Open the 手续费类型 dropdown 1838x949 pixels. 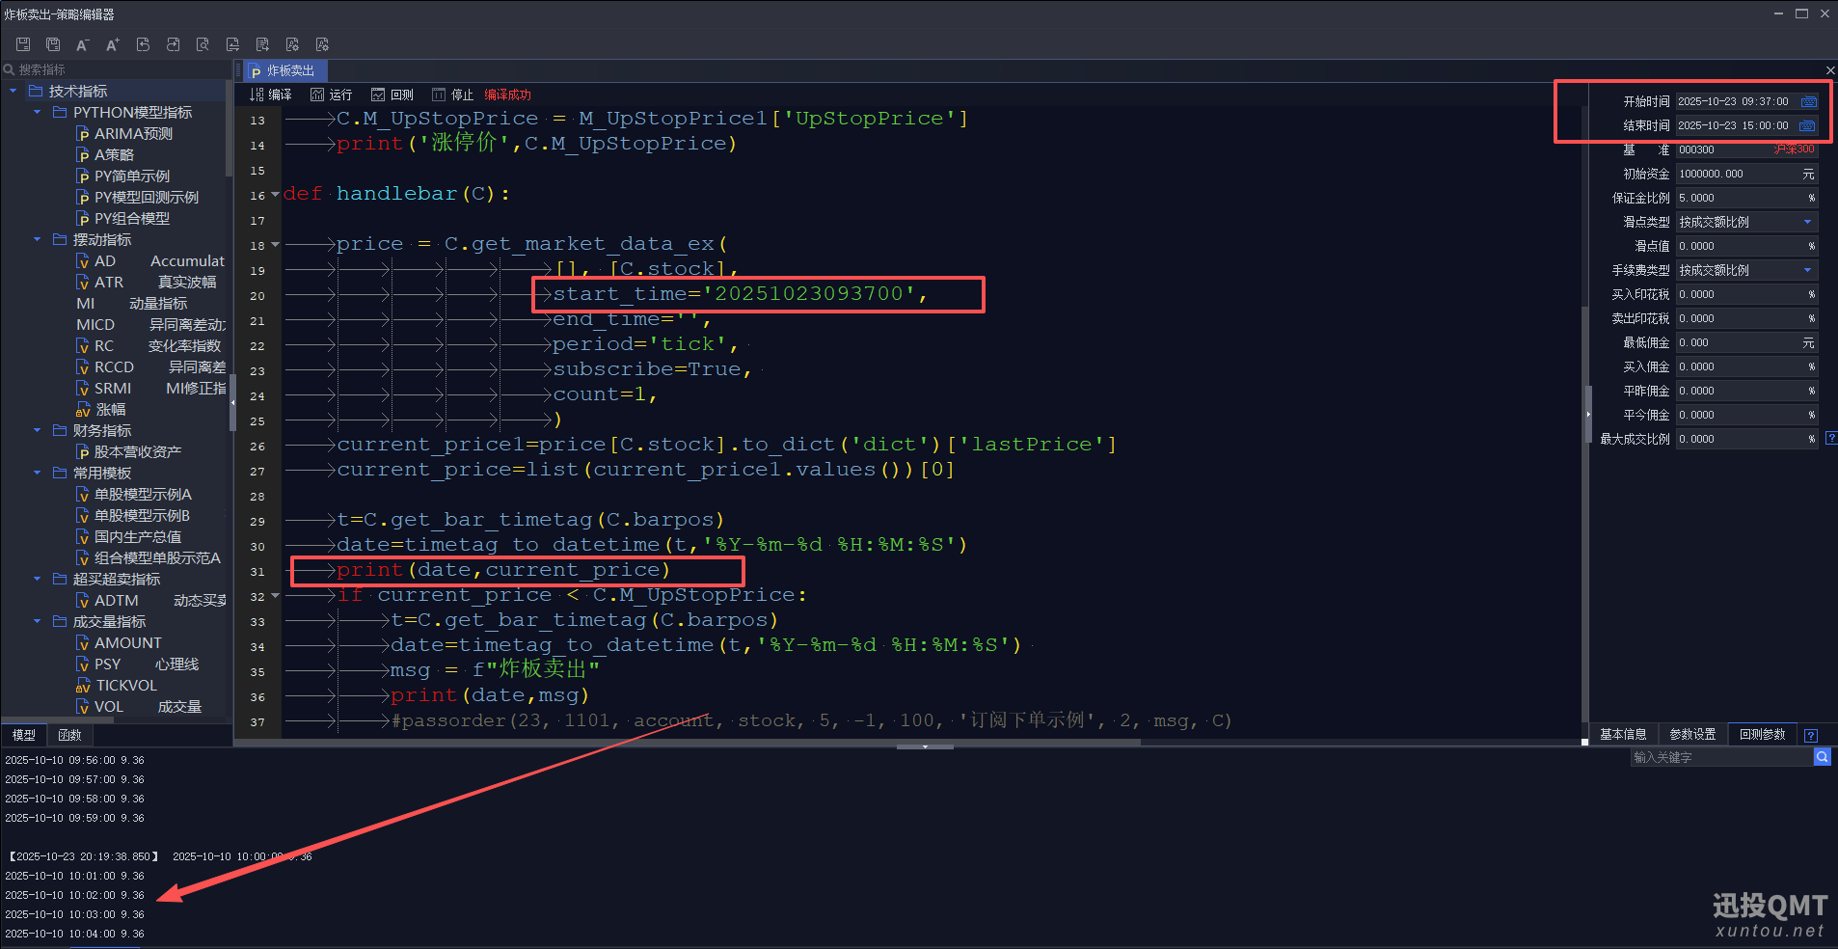(1807, 270)
